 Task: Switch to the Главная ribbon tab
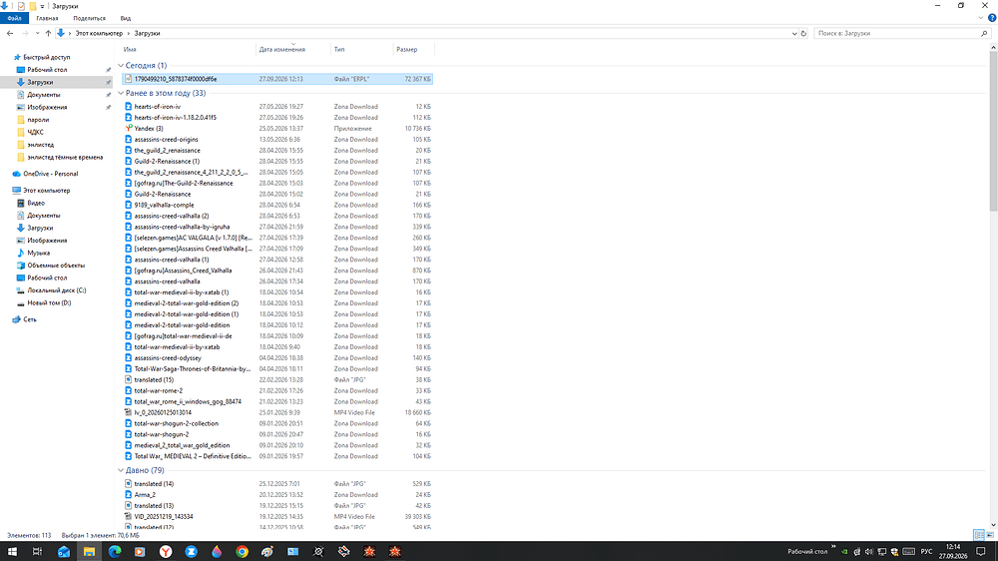click(x=47, y=18)
